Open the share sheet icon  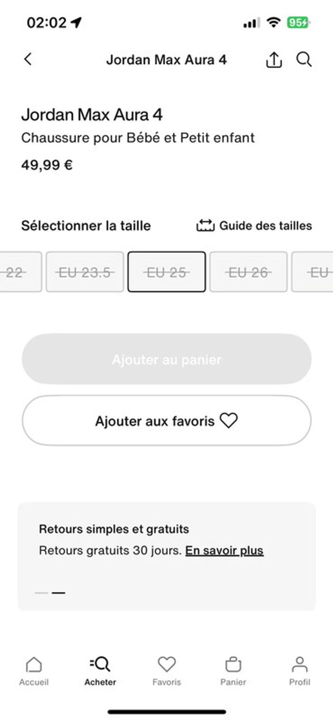pyautogui.click(x=274, y=60)
